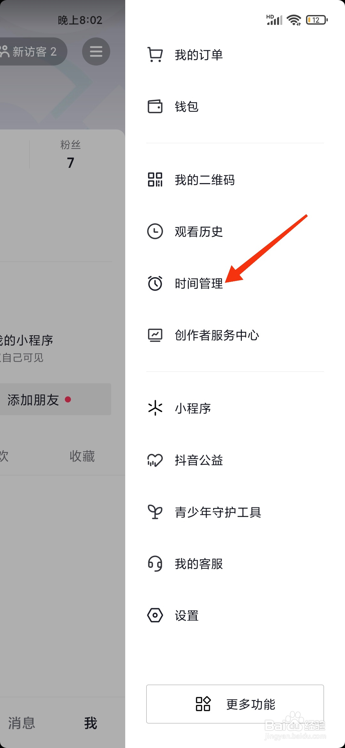Image resolution: width=345 pixels, height=748 pixels.
Task: Tap the mini programs star icon
Action: (155, 408)
